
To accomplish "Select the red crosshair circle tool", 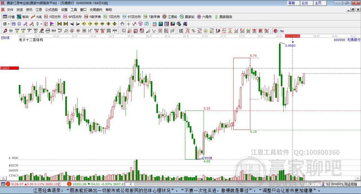I will pos(72,31).
